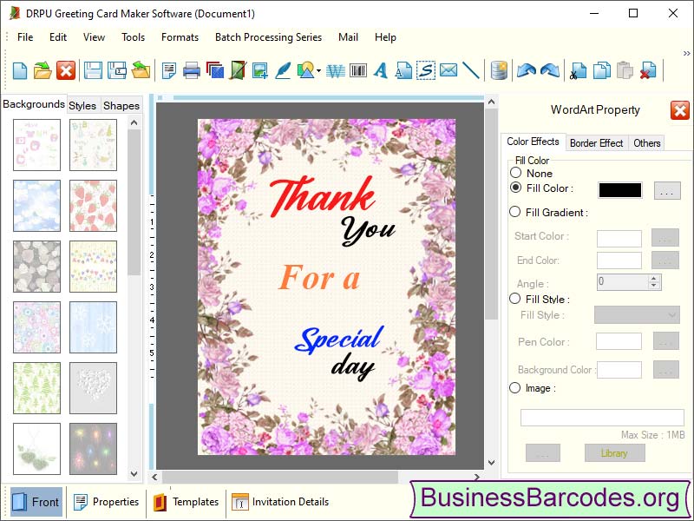Open the Print tool
The height and width of the screenshot is (521, 694).
pos(192,71)
